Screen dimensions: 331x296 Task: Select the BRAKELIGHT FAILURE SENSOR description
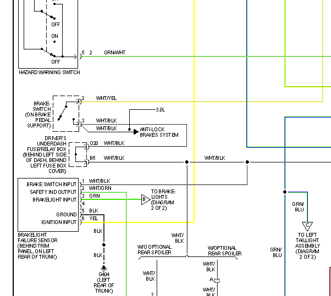37,246
